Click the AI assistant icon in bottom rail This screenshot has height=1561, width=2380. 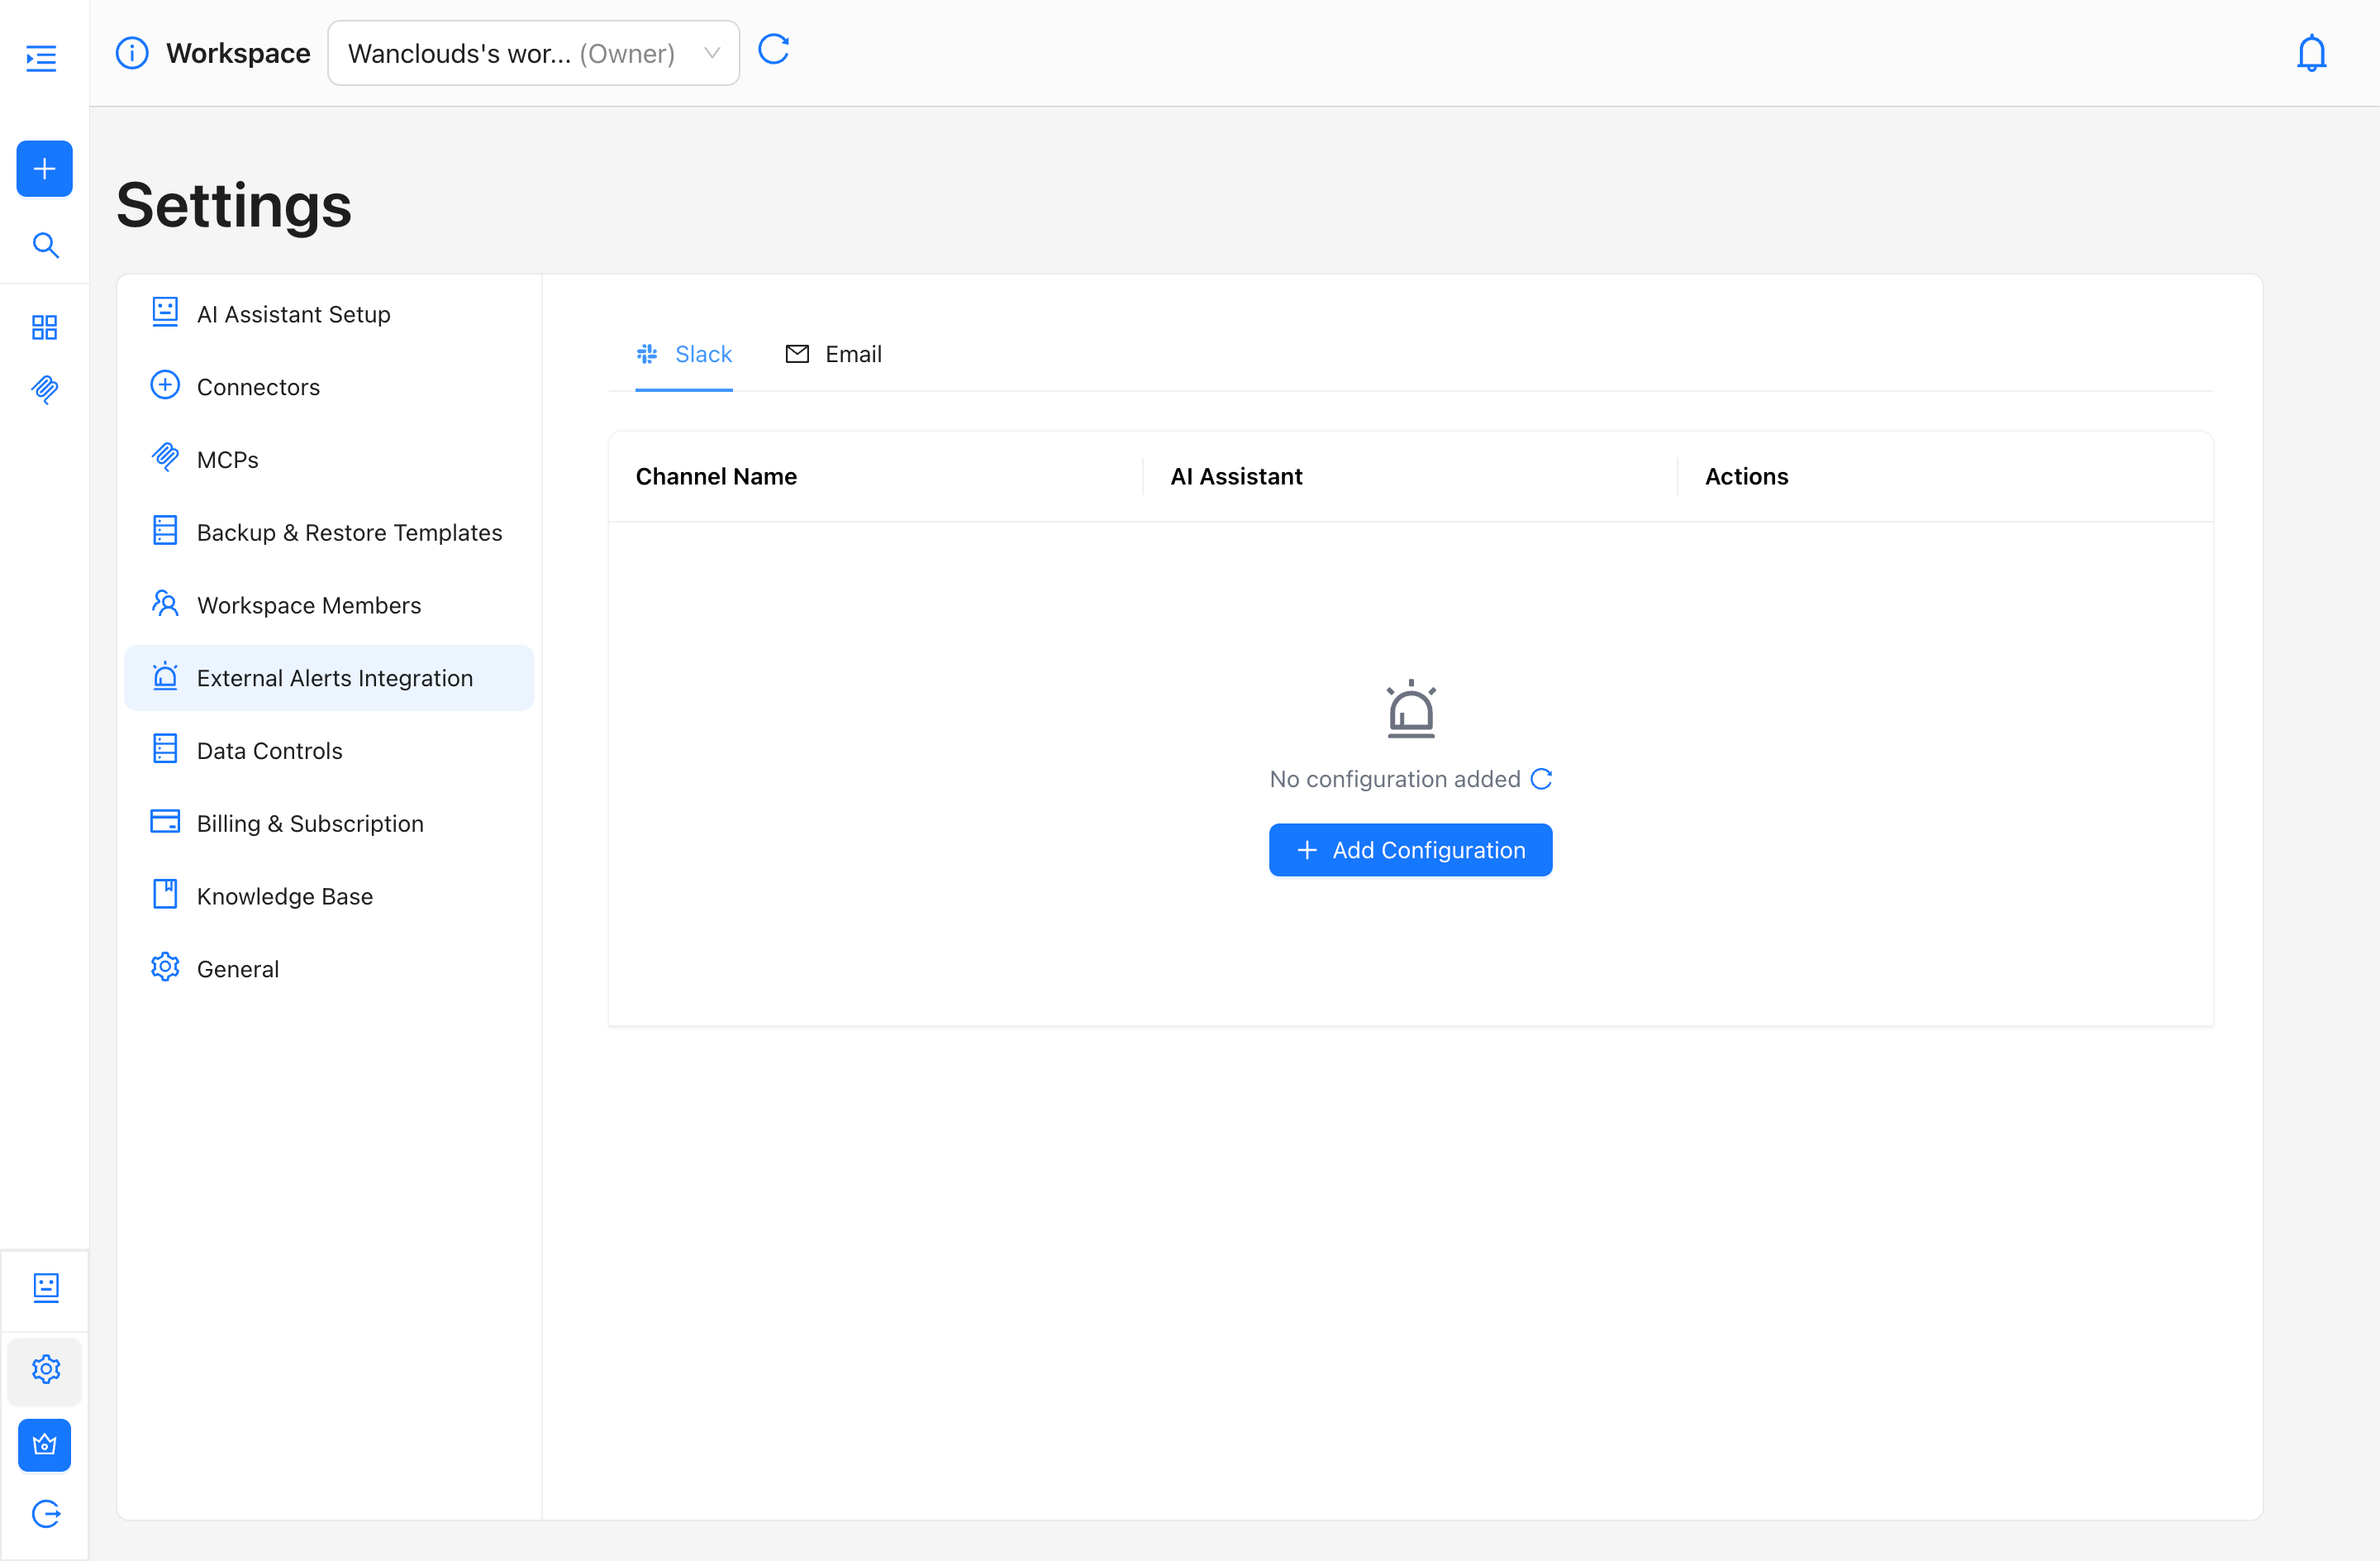pyautogui.click(x=46, y=1287)
